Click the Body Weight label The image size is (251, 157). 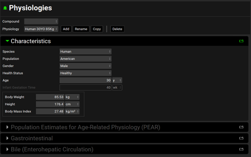(14, 97)
